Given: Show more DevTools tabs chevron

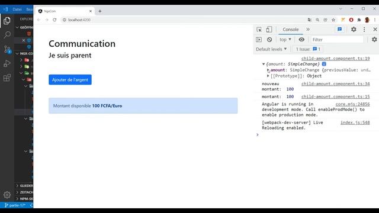Looking at the screenshot, I should (x=308, y=30).
